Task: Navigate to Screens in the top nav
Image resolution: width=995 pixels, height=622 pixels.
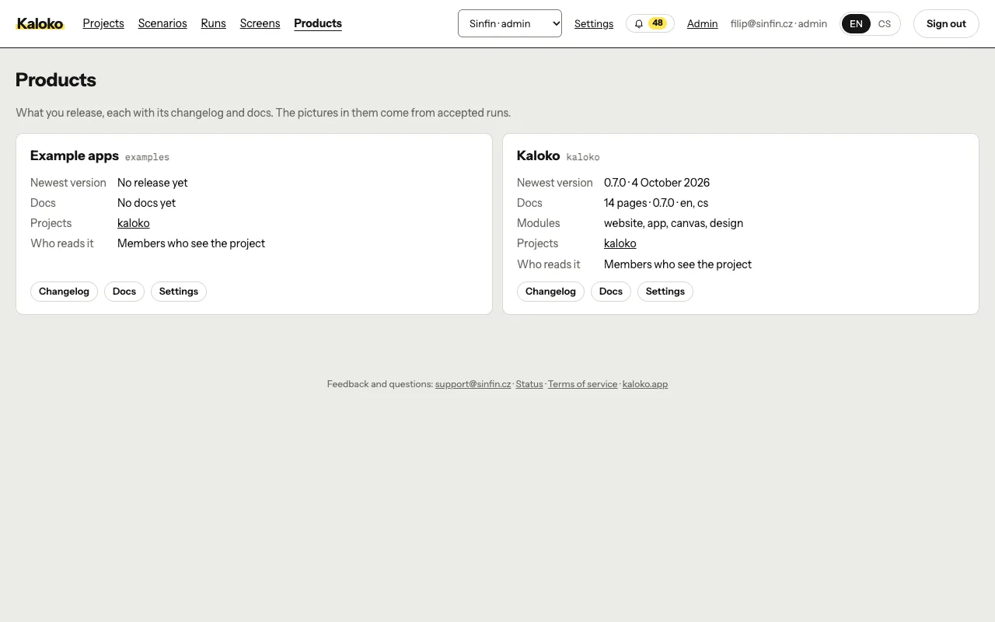Action: [x=260, y=23]
